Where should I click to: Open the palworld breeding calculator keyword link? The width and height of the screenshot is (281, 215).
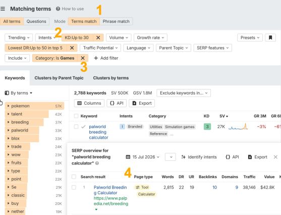coord(98,132)
